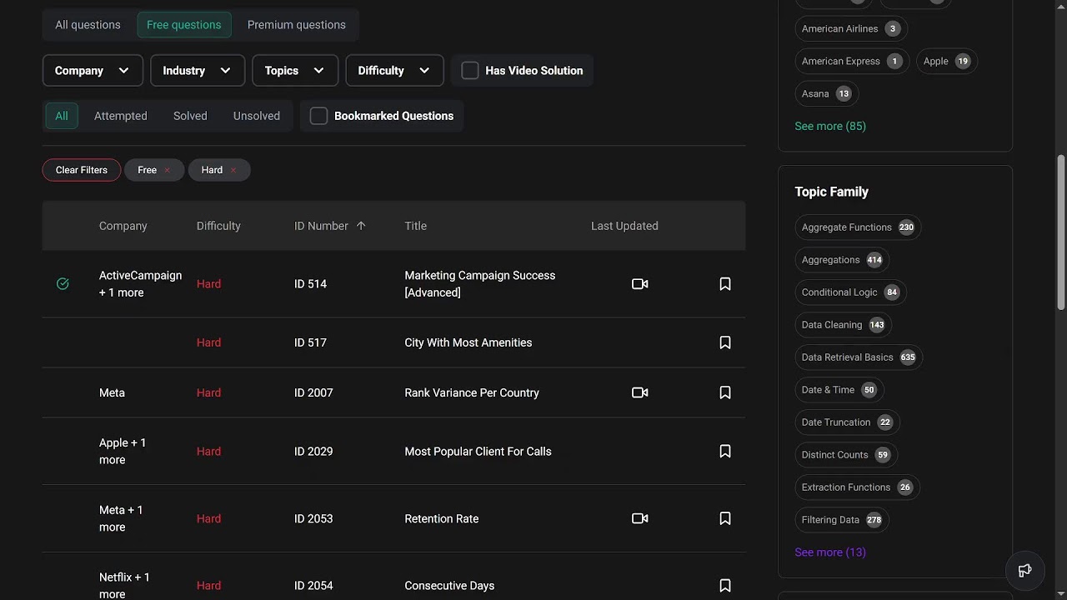Viewport: 1067px width, 600px height.
Task: Click video solution icon for Marketing Campaign Success
Action: coord(639,284)
